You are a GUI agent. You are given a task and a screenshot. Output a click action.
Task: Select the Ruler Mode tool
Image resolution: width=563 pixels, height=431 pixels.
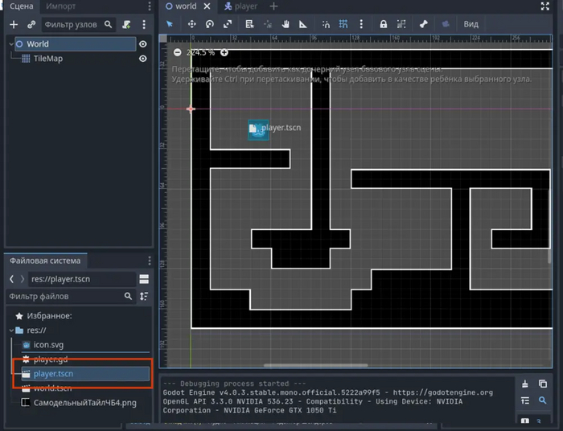(302, 24)
